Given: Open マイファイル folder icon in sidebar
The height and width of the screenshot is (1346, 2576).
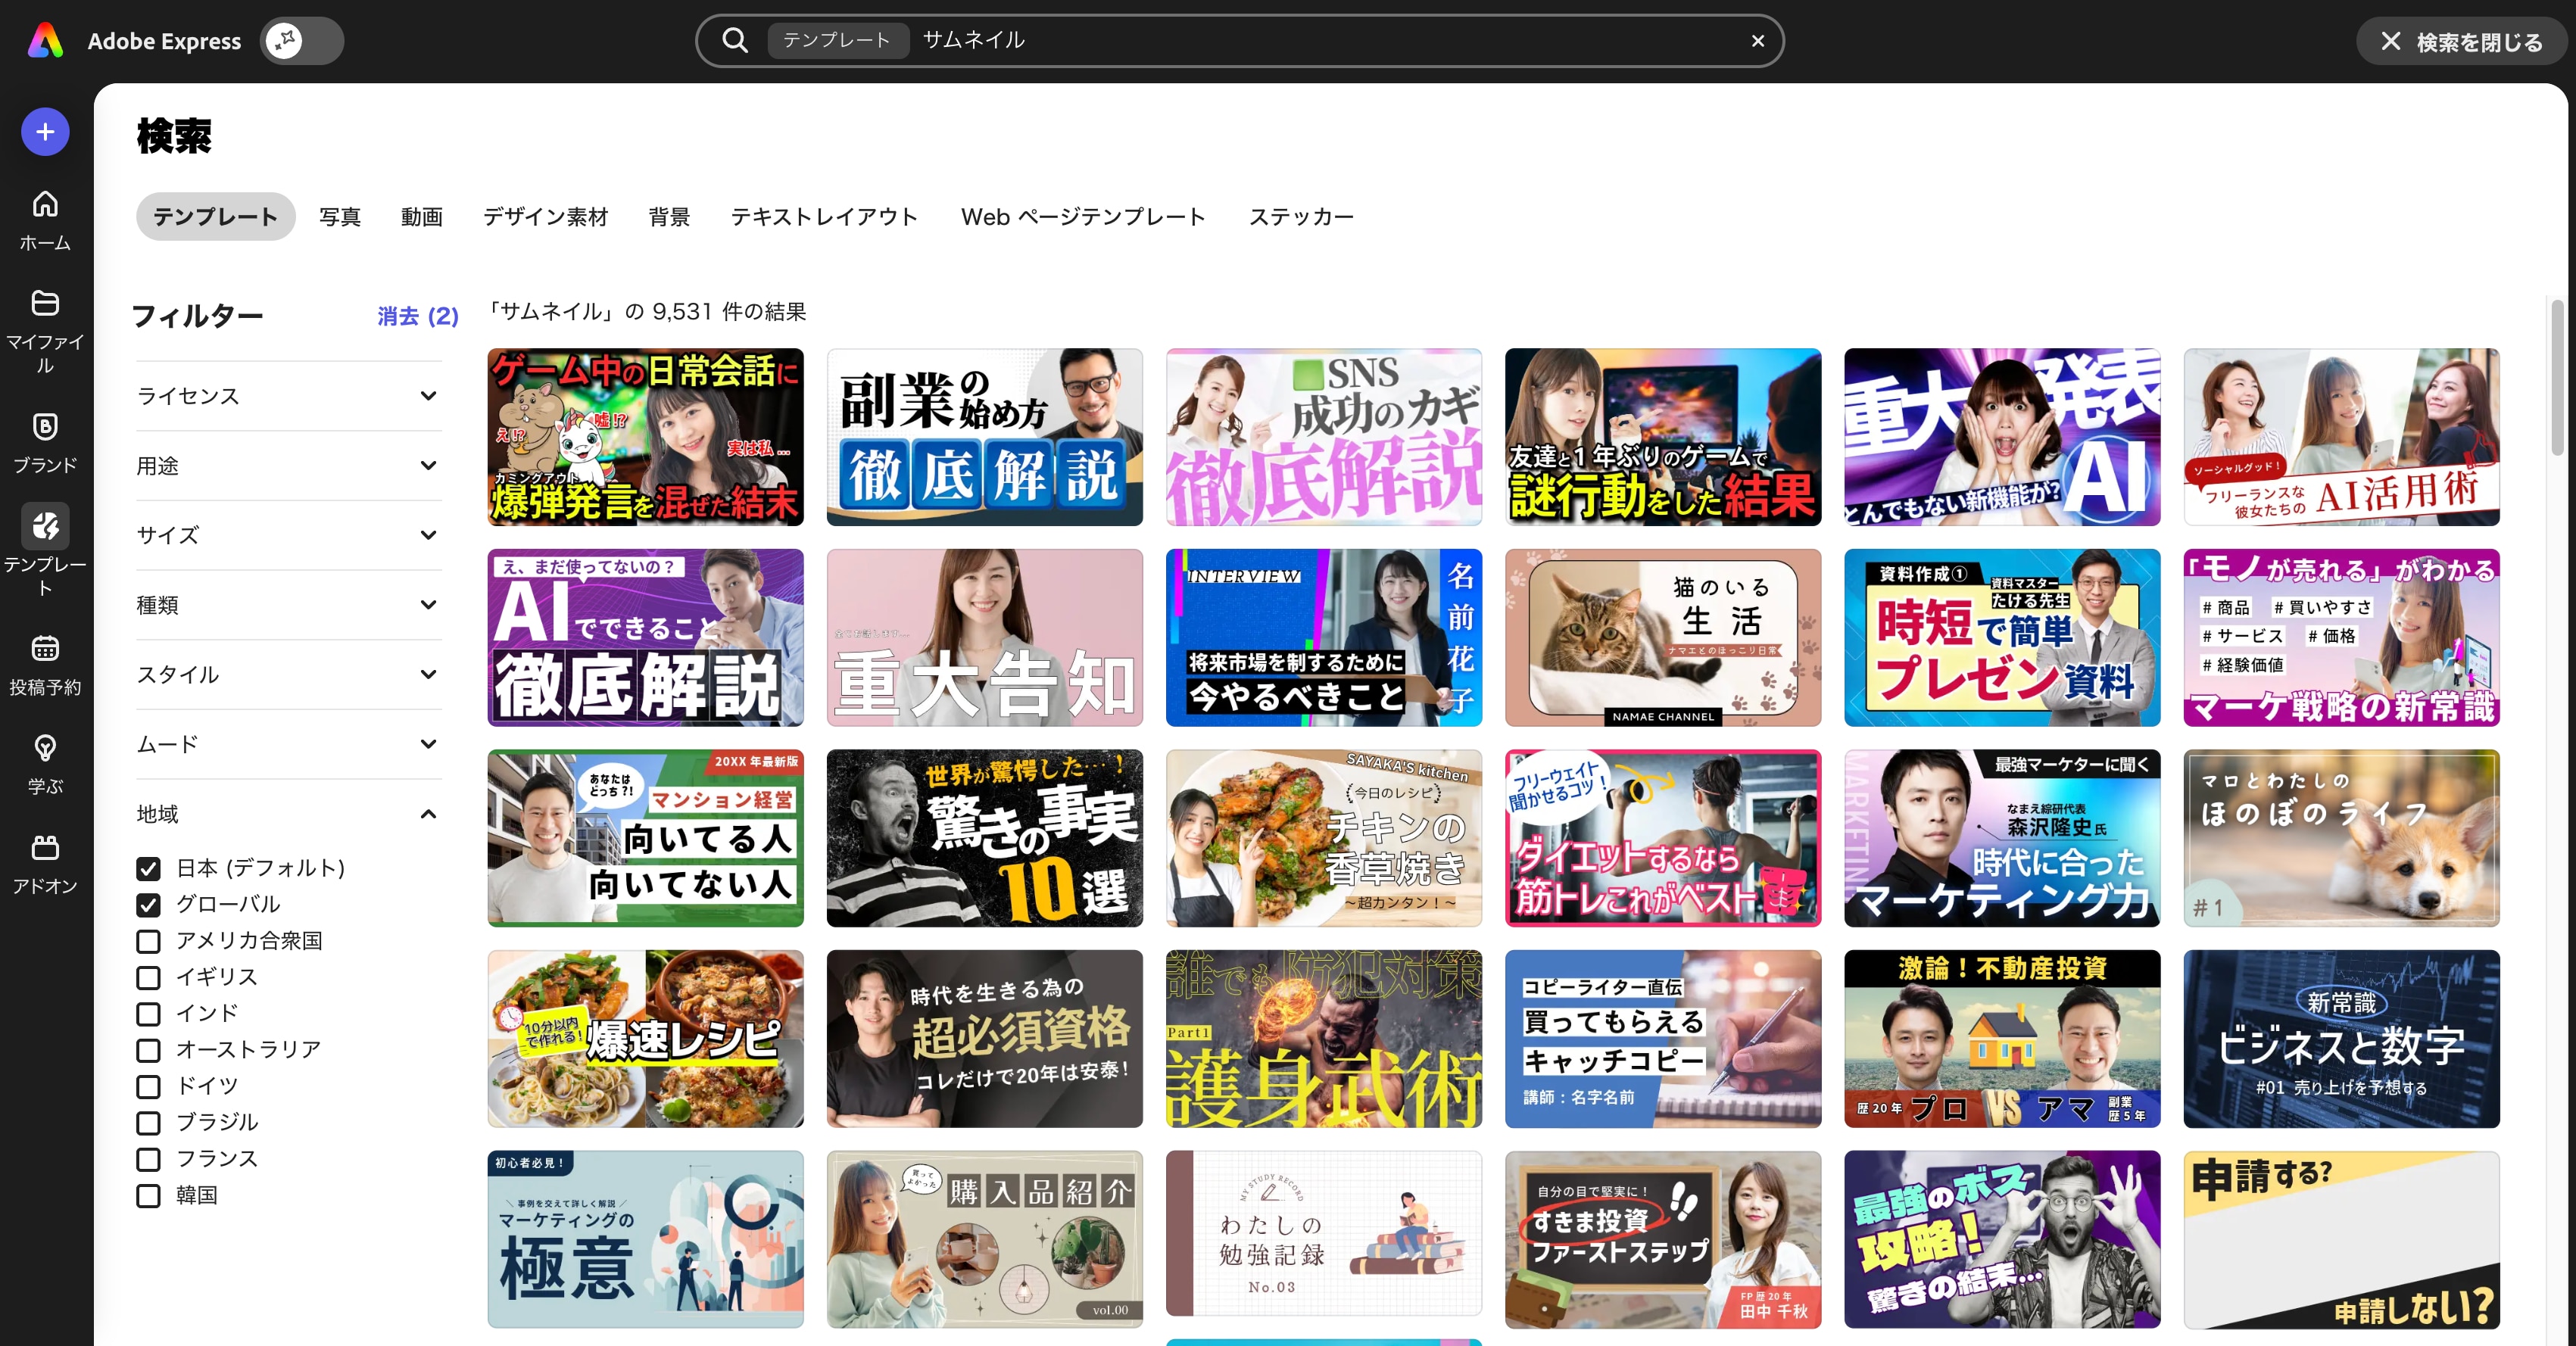Looking at the screenshot, I should (x=45, y=302).
